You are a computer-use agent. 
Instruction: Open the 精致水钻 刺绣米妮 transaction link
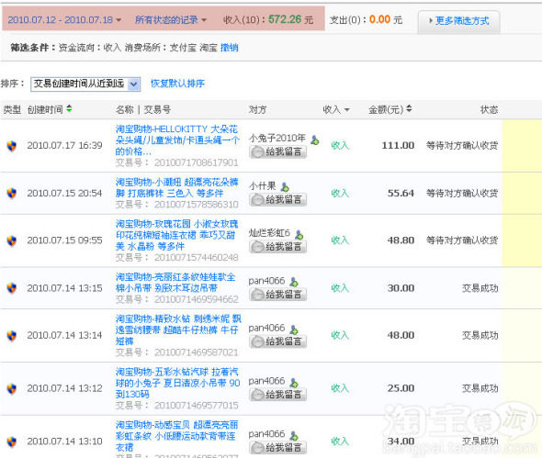(178, 330)
